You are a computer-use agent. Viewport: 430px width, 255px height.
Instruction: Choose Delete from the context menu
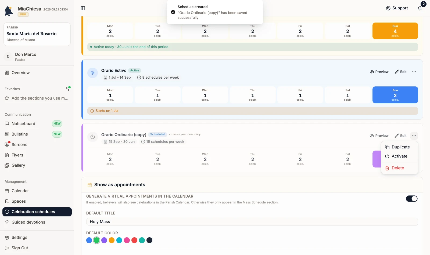[x=399, y=168]
